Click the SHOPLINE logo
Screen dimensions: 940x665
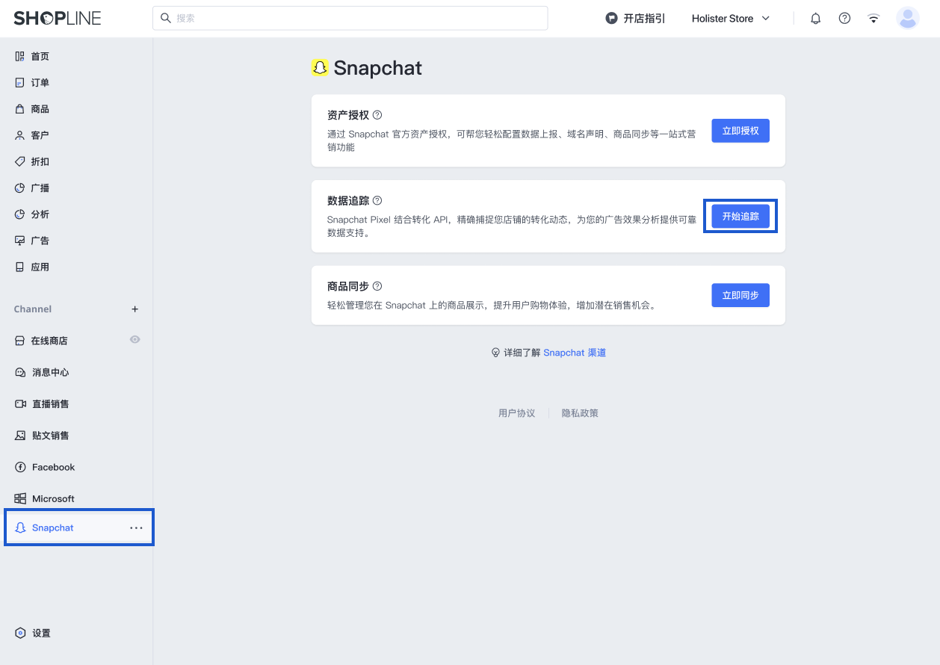(x=57, y=18)
